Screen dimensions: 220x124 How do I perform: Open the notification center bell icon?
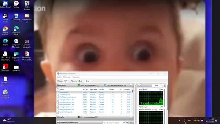[216, 121]
